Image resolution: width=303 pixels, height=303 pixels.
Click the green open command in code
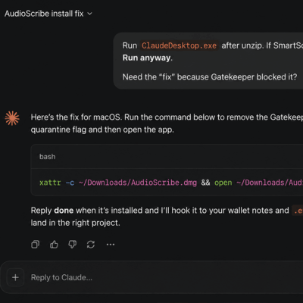point(223,183)
